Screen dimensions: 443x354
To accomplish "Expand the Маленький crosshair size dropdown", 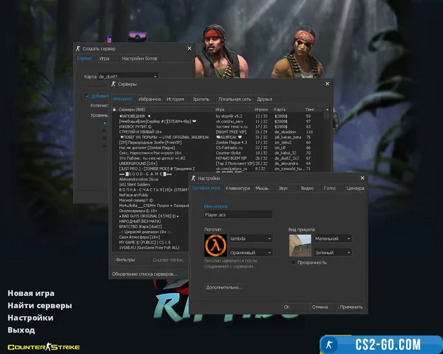I will 331,238.
